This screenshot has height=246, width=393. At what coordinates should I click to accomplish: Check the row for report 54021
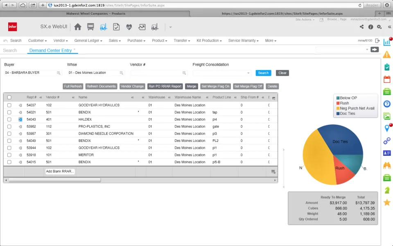click(x=9, y=112)
